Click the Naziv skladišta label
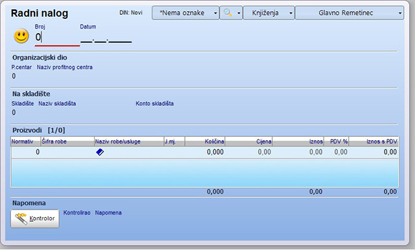Viewport: 415px width, 251px height. coord(57,104)
